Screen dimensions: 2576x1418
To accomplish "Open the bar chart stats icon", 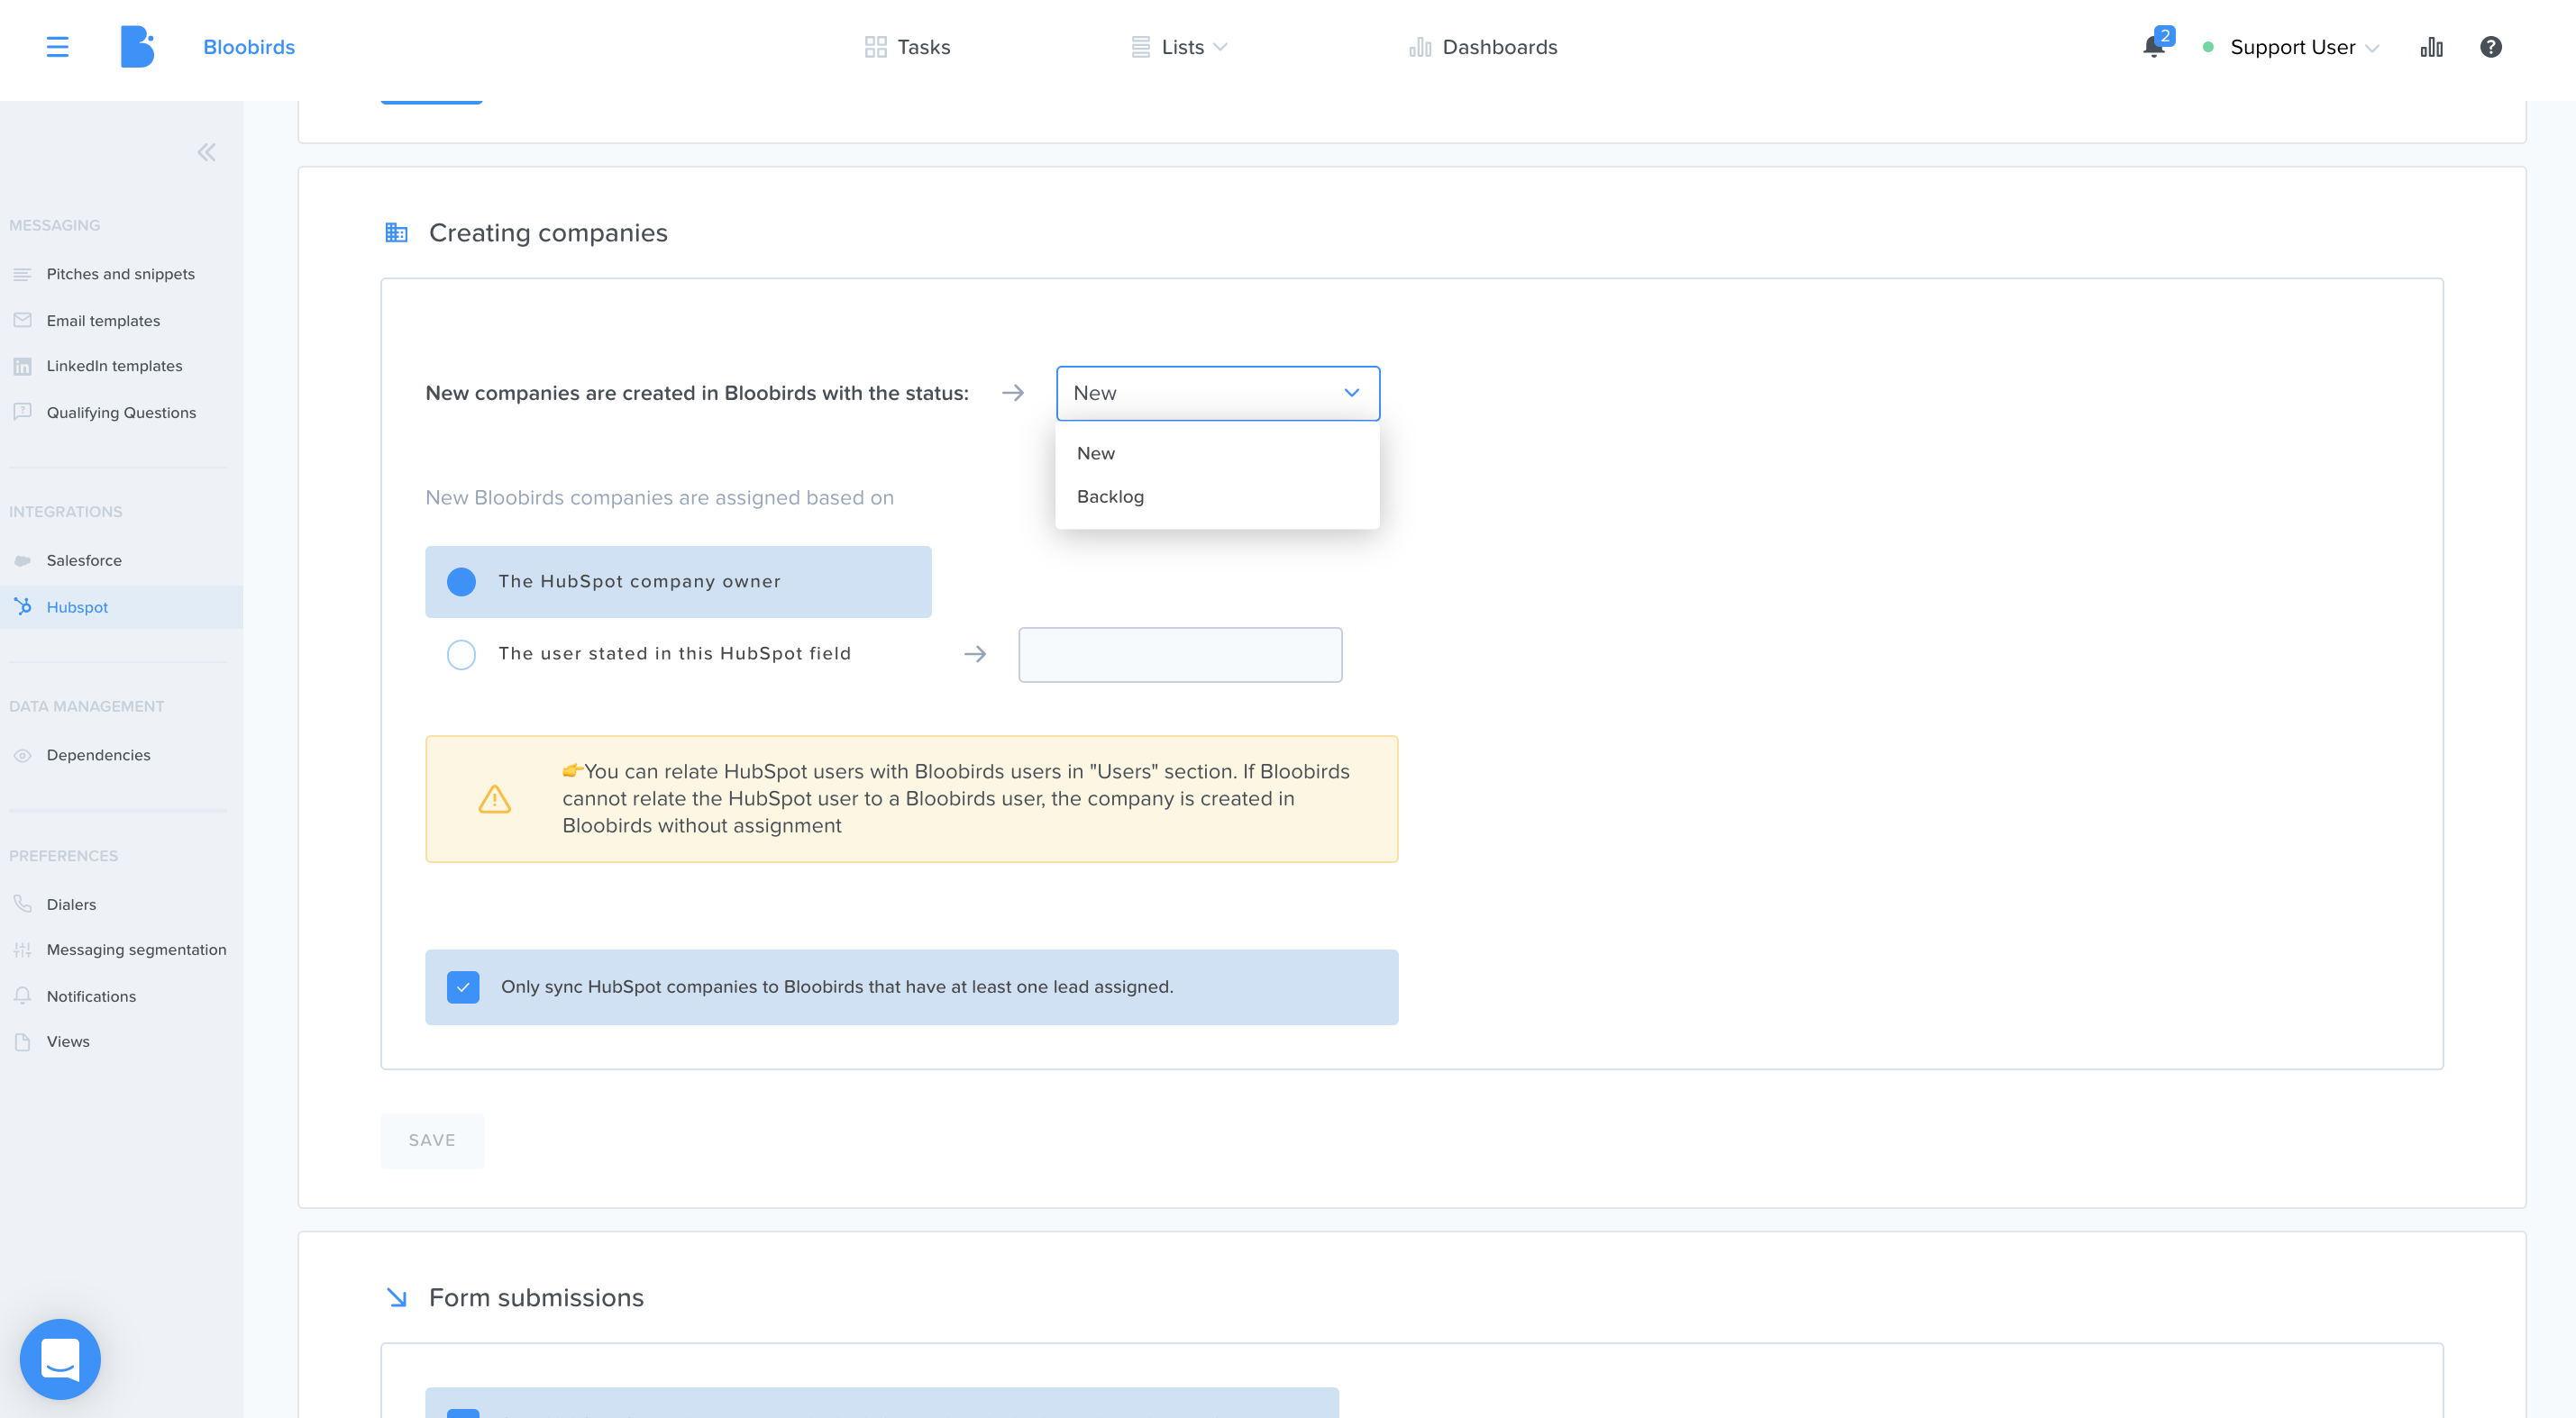I will point(2431,47).
